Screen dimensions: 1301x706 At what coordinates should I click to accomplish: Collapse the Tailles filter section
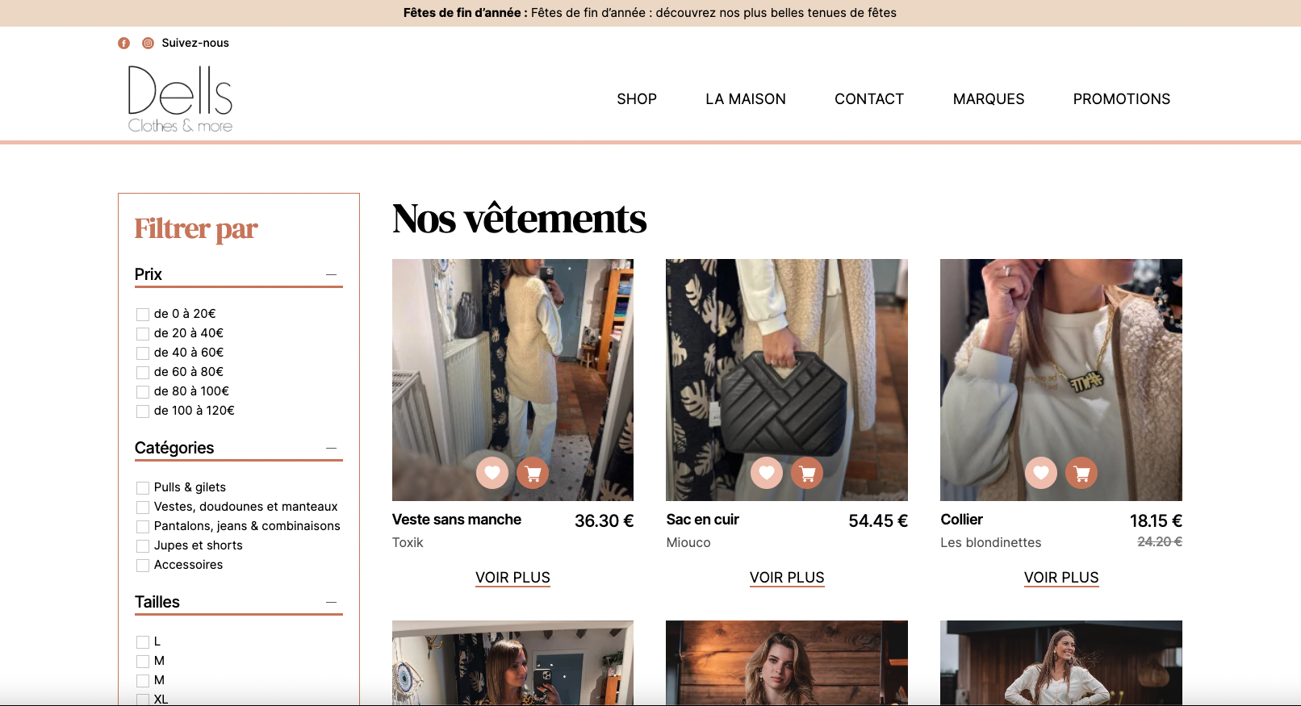[331, 603]
